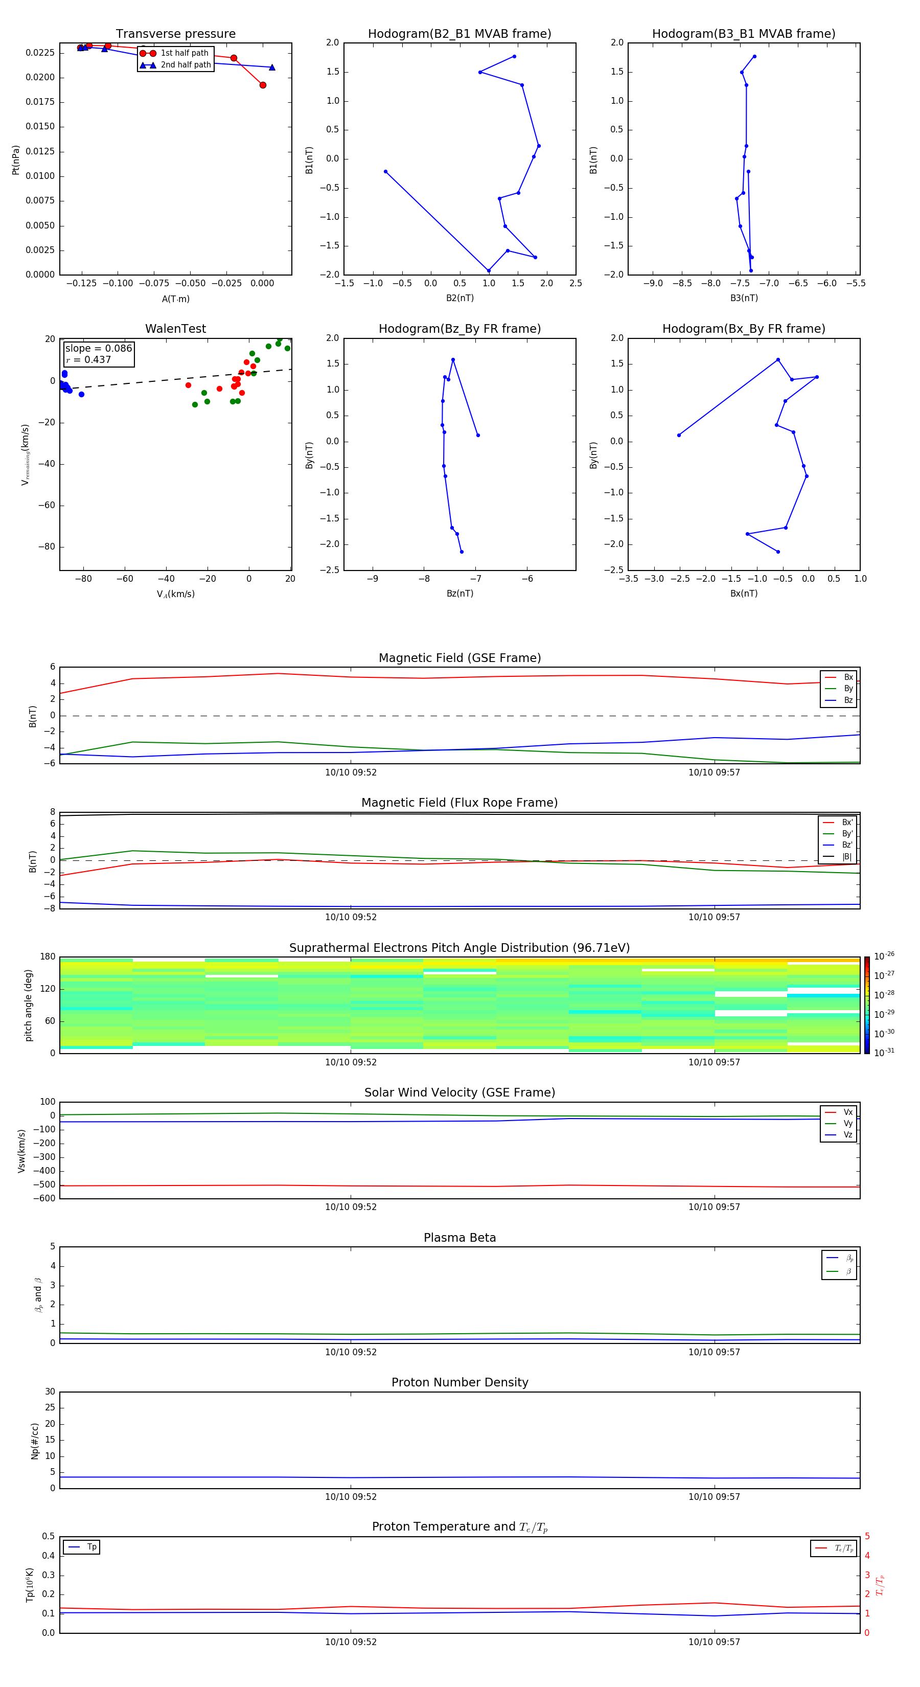Click the 'Proton Number Density' plot title
The height and width of the screenshot is (1687, 920).
pyautogui.click(x=459, y=1382)
